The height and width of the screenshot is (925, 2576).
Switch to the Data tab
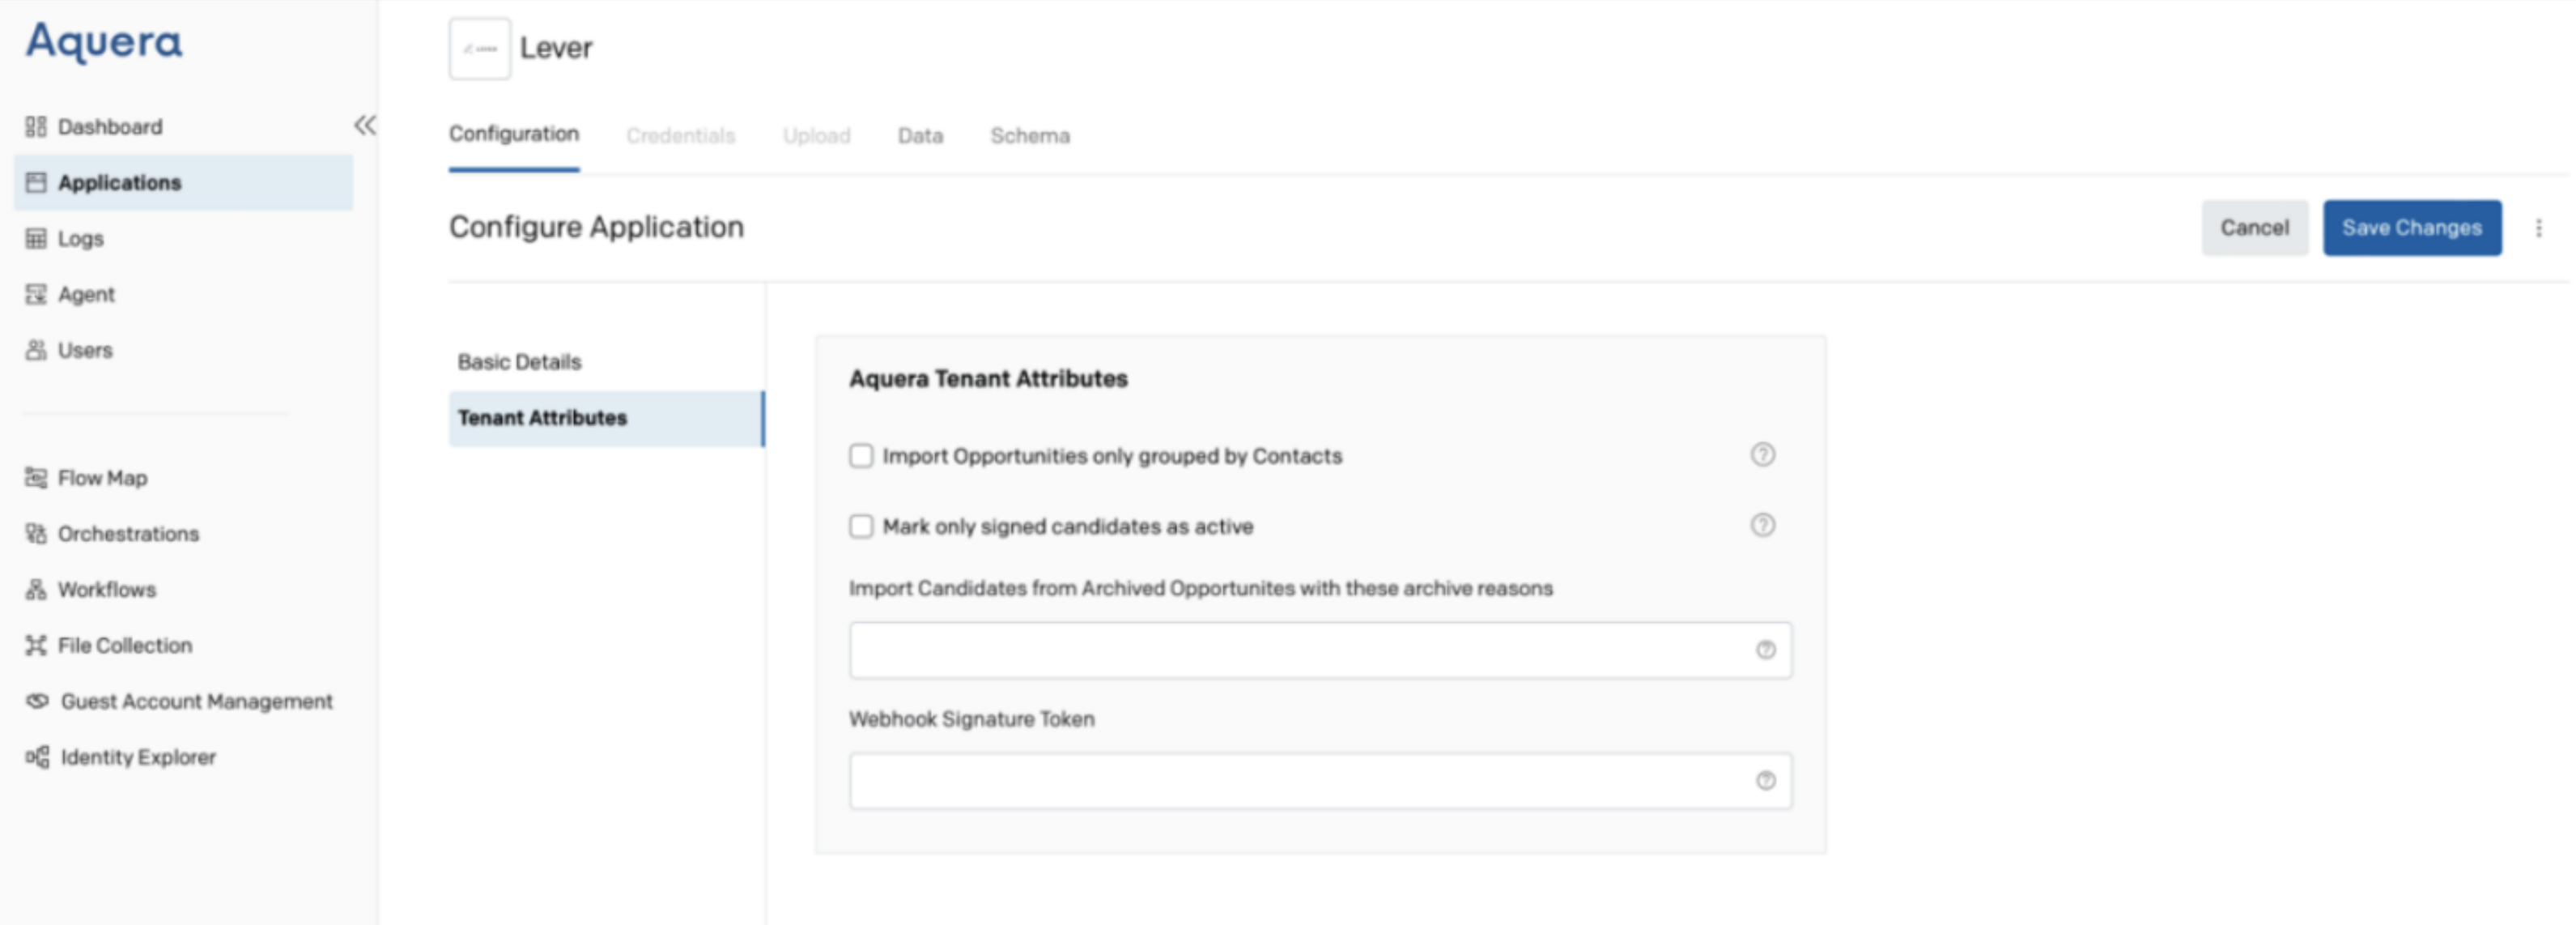point(919,135)
